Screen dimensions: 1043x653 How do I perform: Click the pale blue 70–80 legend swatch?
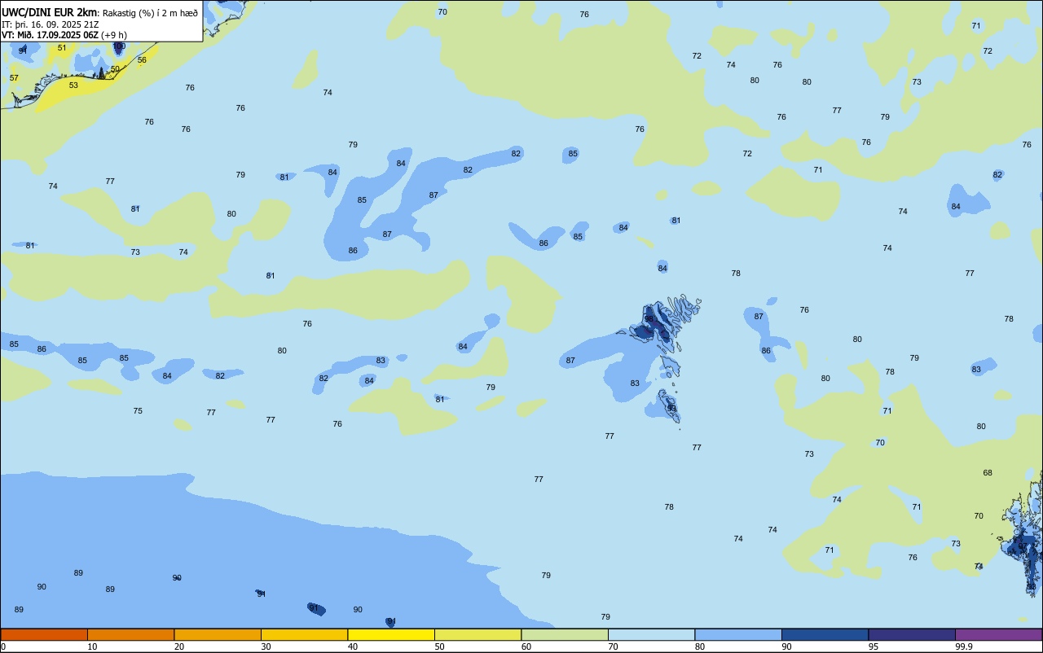tap(651, 634)
